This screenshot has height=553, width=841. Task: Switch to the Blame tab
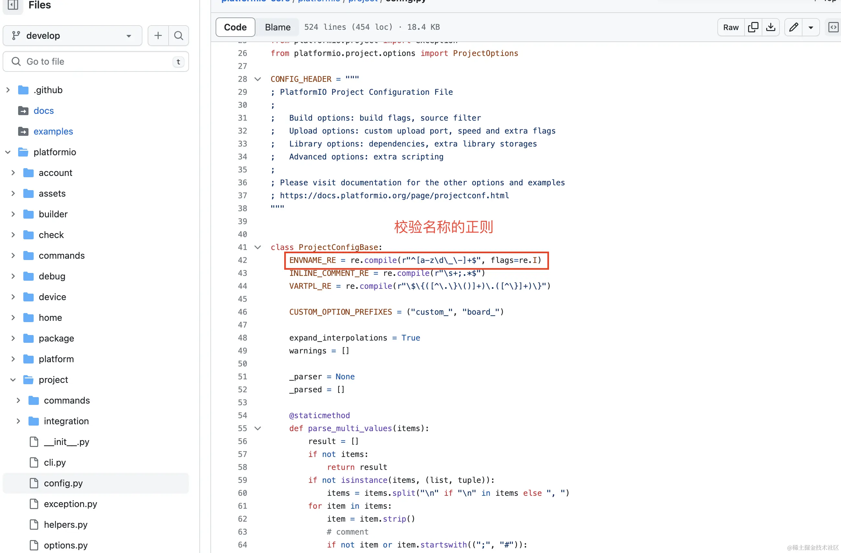click(x=277, y=27)
